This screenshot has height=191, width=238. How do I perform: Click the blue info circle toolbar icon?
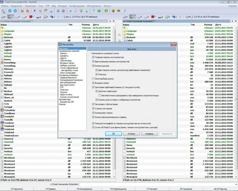(x=70, y=11)
